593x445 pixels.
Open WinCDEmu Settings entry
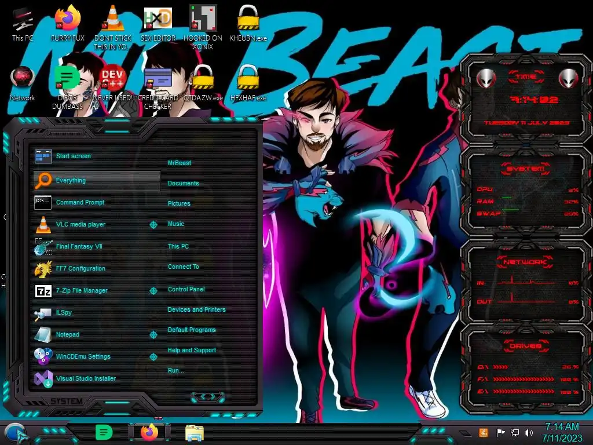point(91,356)
